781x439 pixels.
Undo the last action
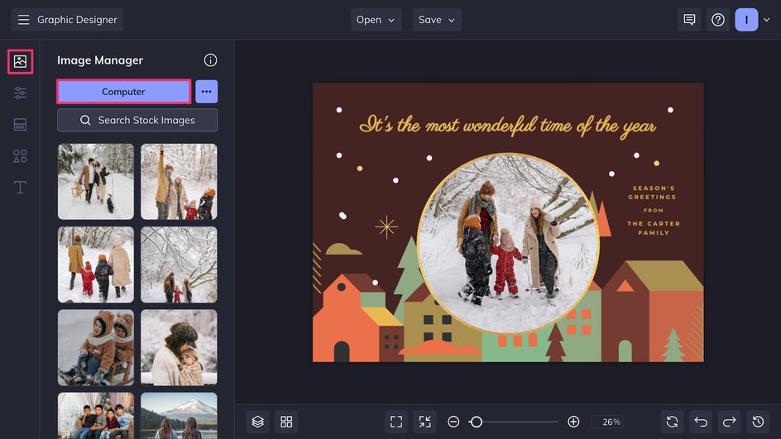click(701, 422)
